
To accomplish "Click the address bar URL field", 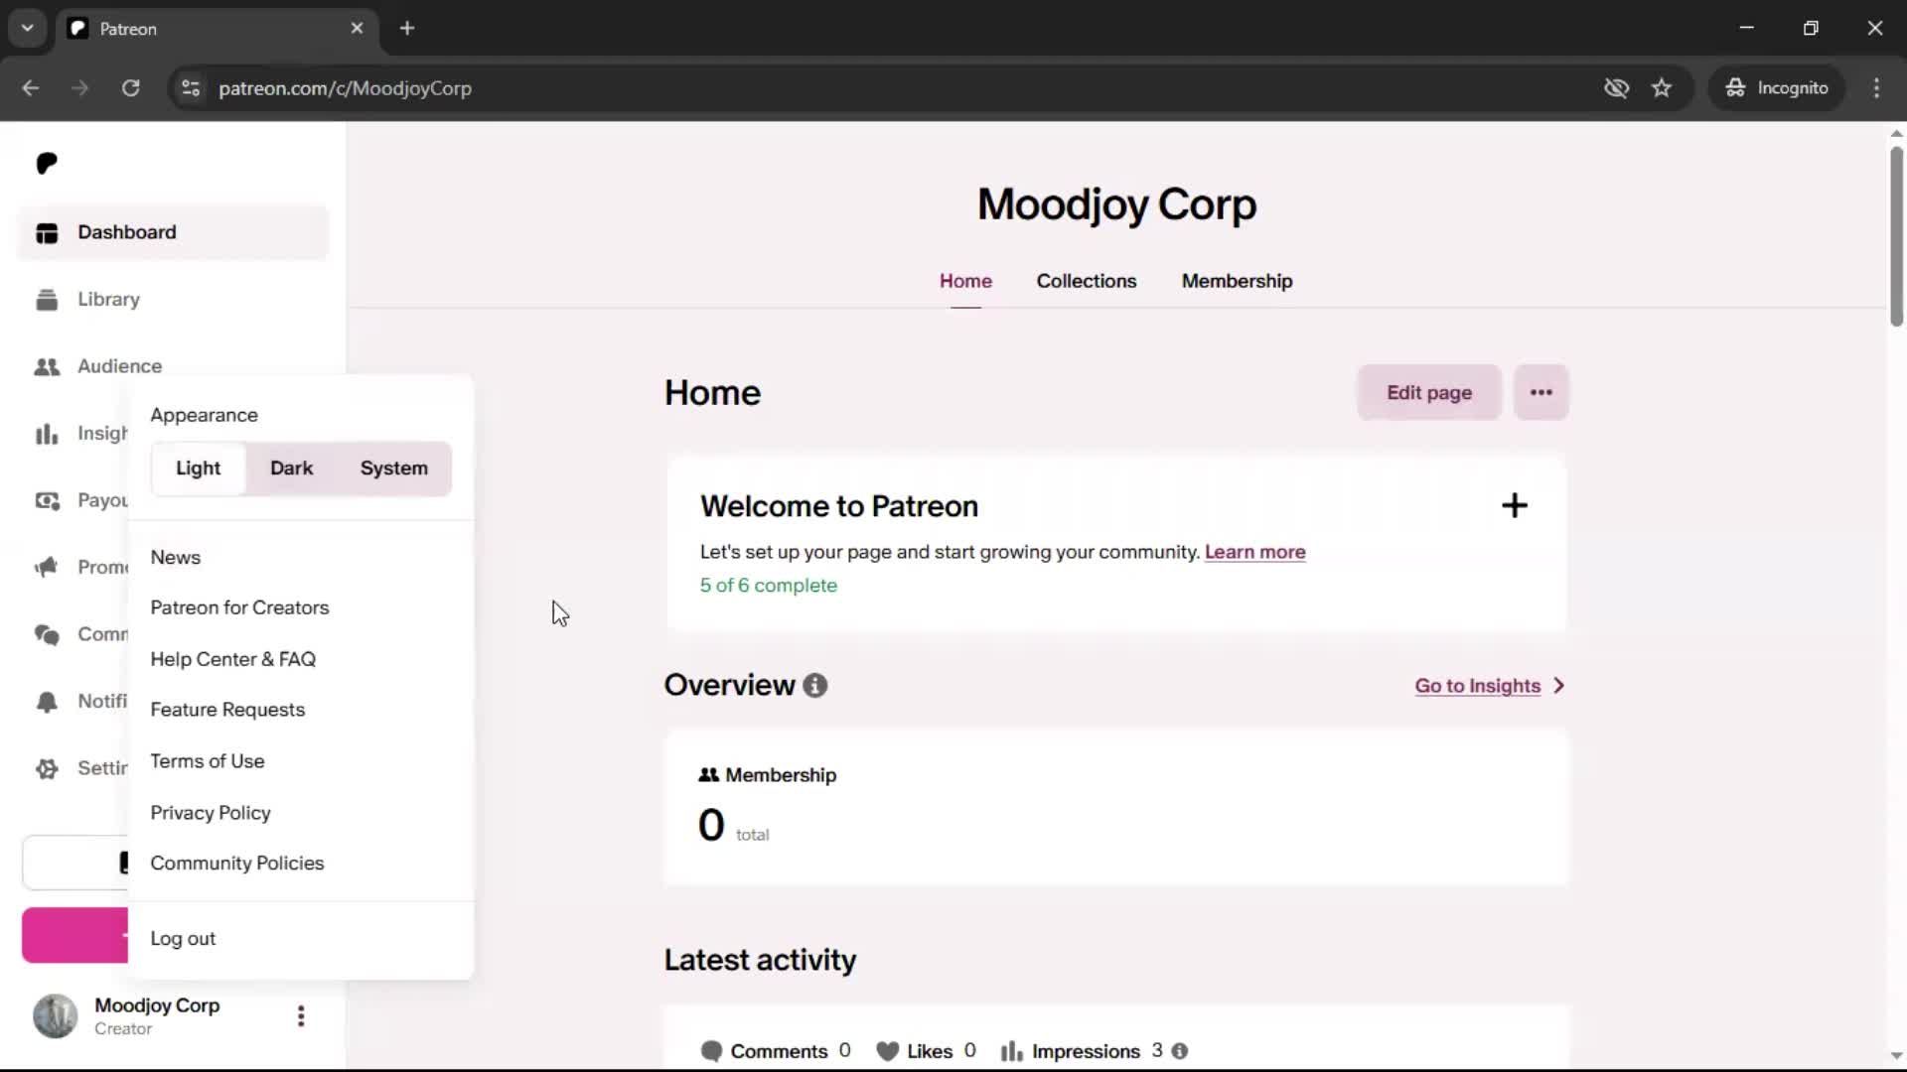I will (894, 88).
